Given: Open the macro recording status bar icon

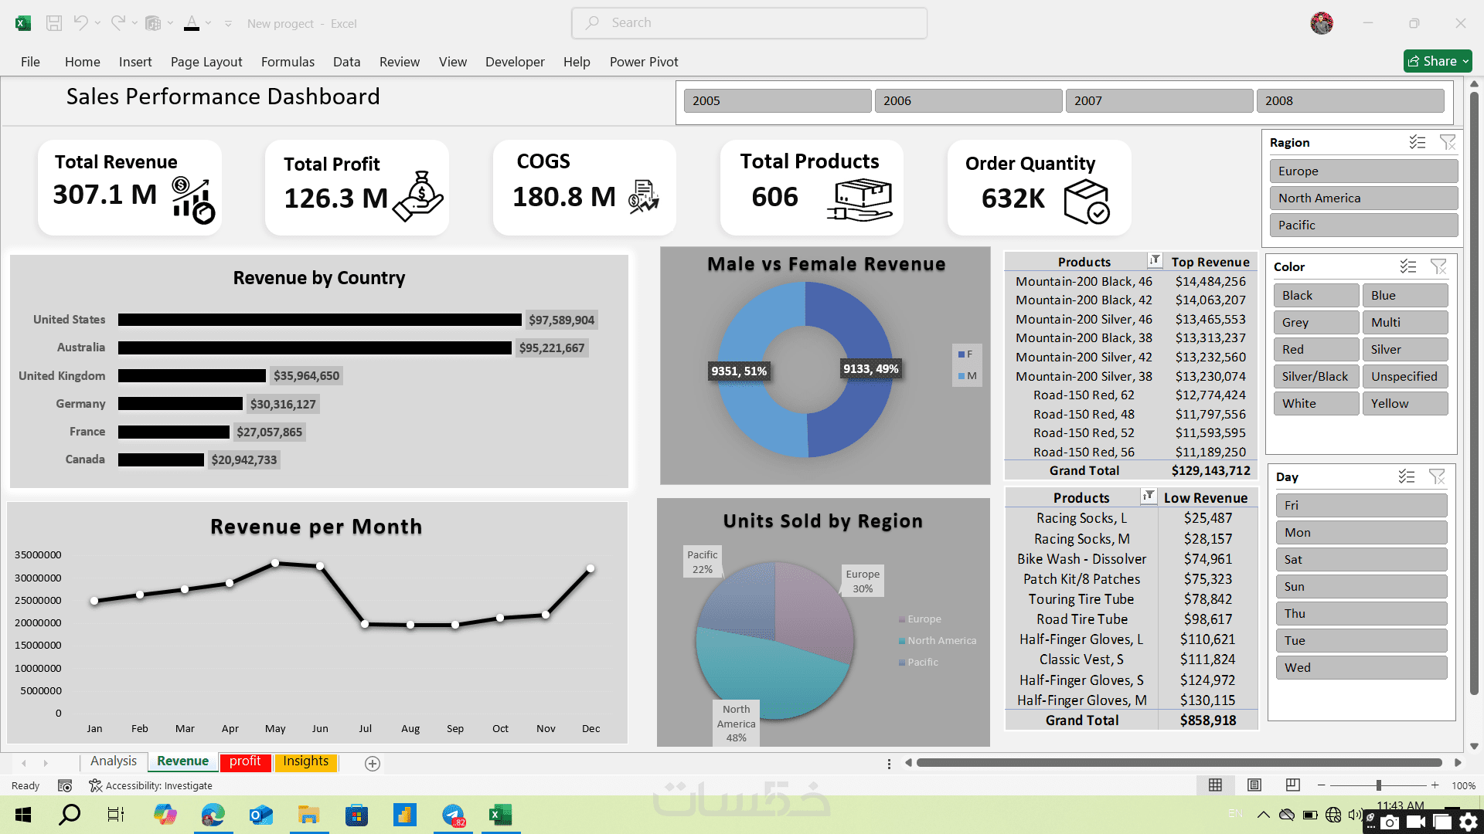Looking at the screenshot, I should (x=65, y=785).
